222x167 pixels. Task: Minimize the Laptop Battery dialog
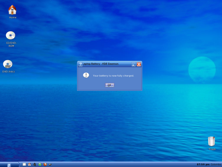(x=133, y=64)
